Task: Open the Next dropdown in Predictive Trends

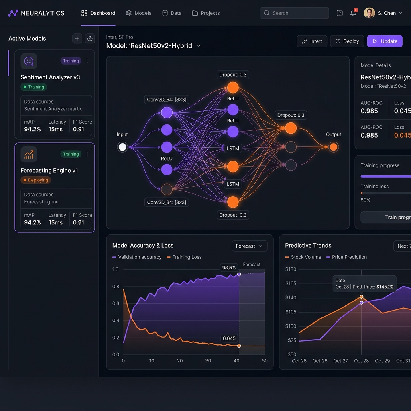Action: pyautogui.click(x=402, y=246)
